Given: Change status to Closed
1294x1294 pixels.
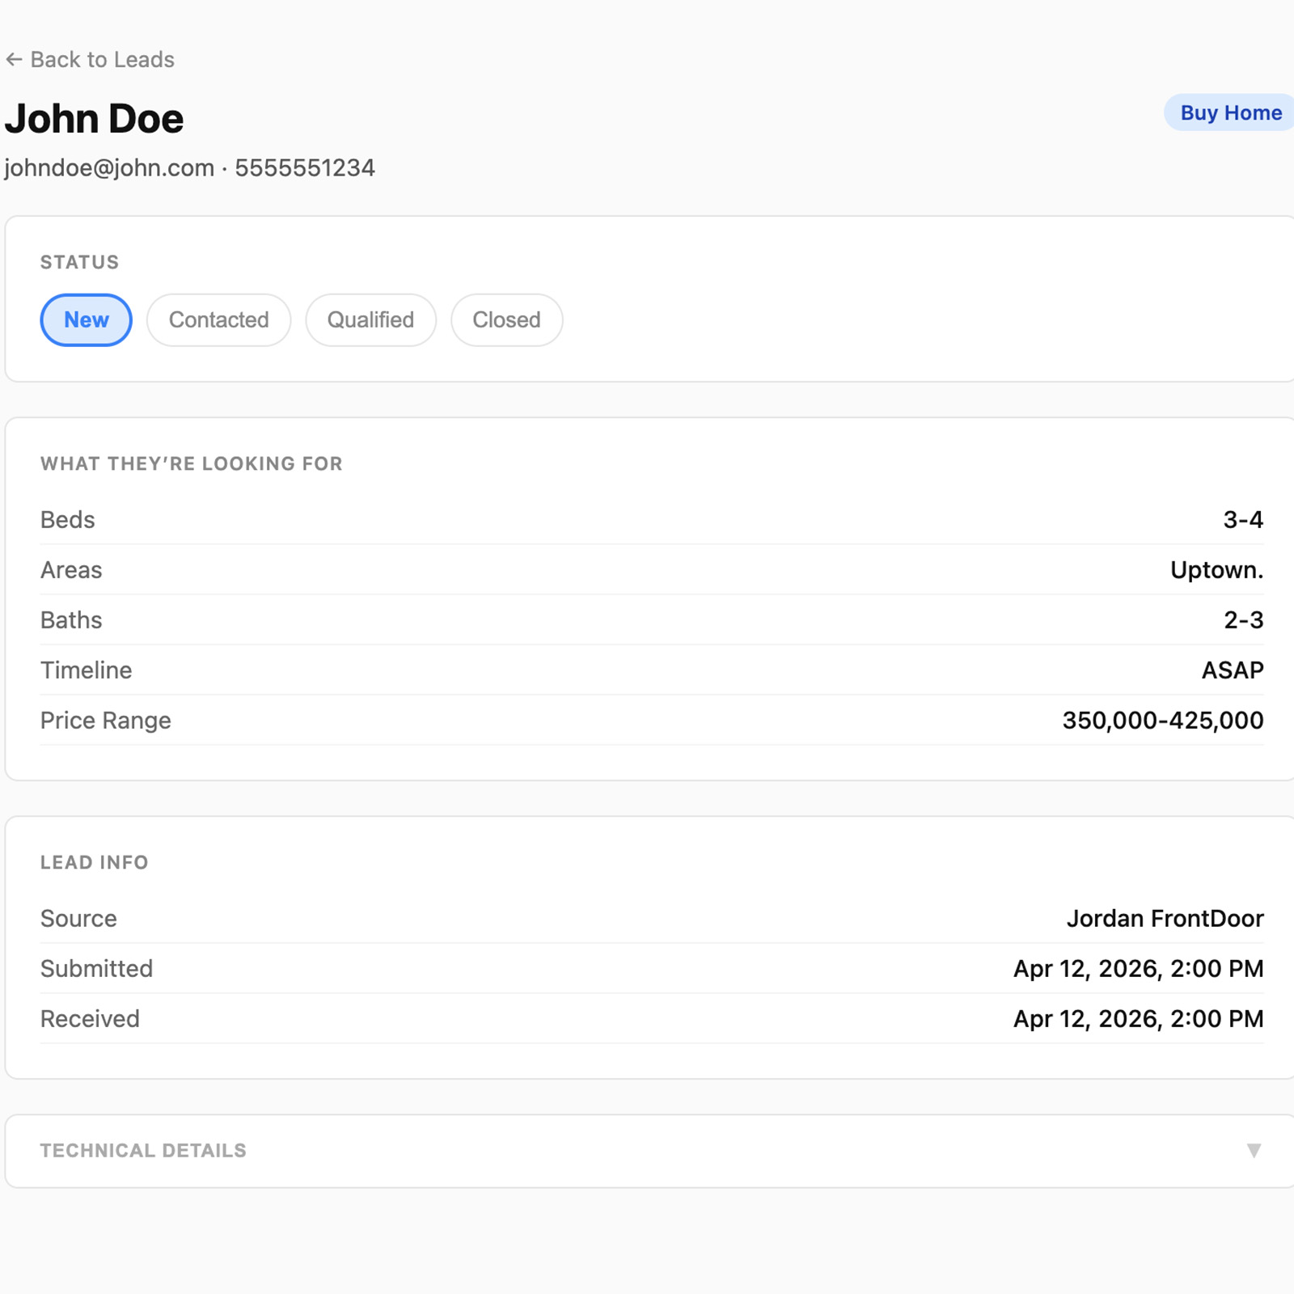Looking at the screenshot, I should [506, 320].
